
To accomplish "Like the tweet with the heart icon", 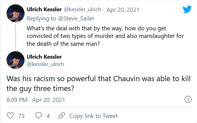I will 10,116.
